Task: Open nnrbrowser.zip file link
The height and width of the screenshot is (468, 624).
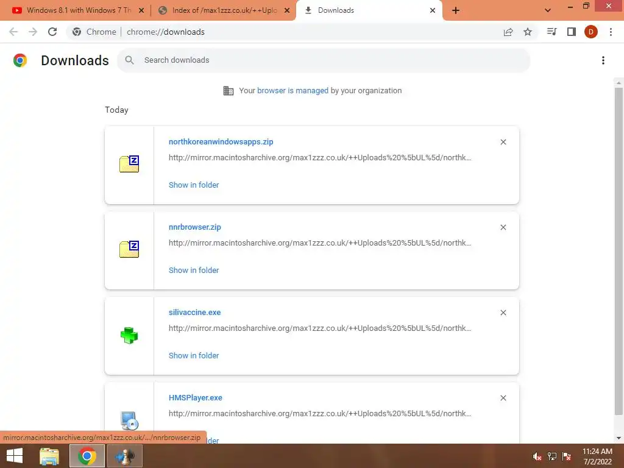Action: [194, 227]
